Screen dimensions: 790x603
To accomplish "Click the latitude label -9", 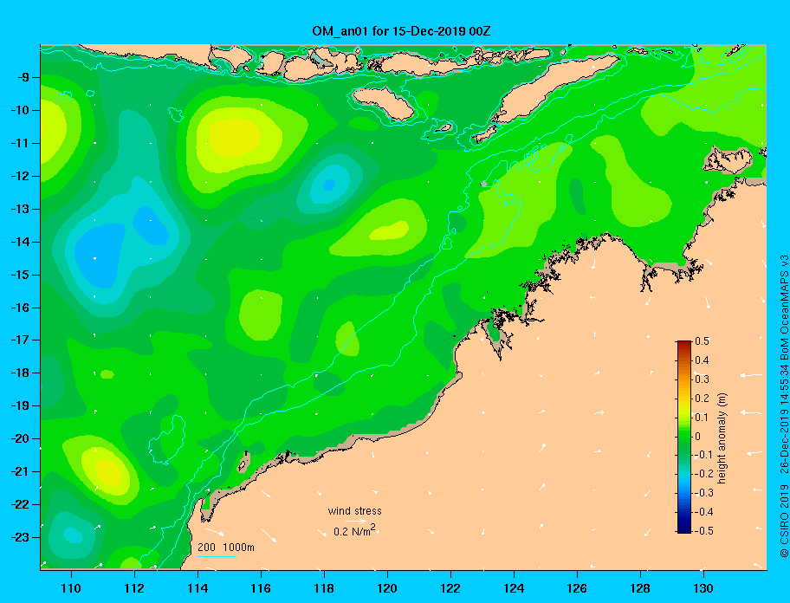I will coord(23,77).
